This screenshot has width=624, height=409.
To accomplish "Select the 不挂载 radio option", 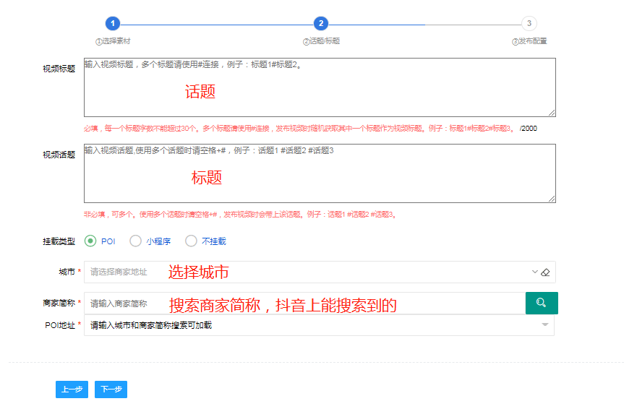I will click(191, 241).
